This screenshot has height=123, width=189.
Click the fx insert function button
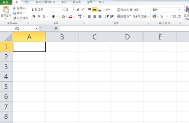[56, 28]
